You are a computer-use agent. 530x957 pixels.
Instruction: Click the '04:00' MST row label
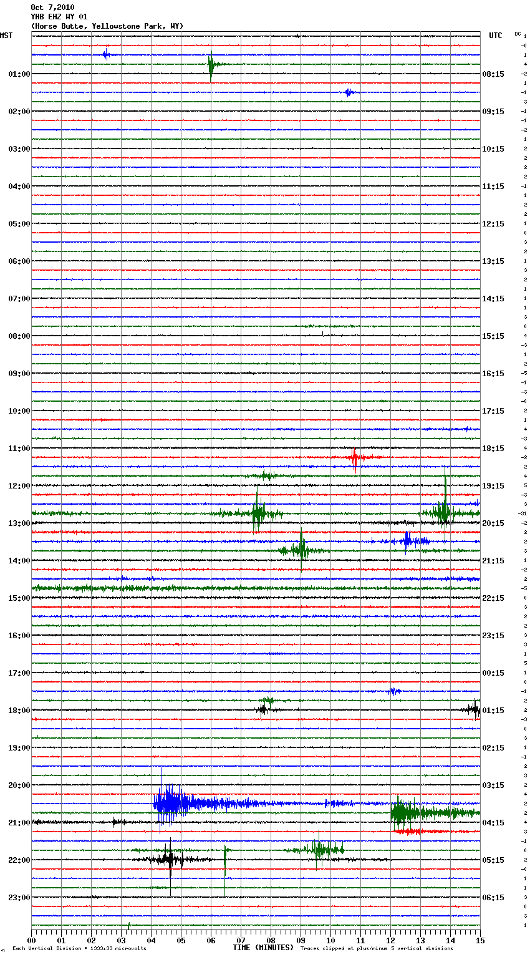19,187
